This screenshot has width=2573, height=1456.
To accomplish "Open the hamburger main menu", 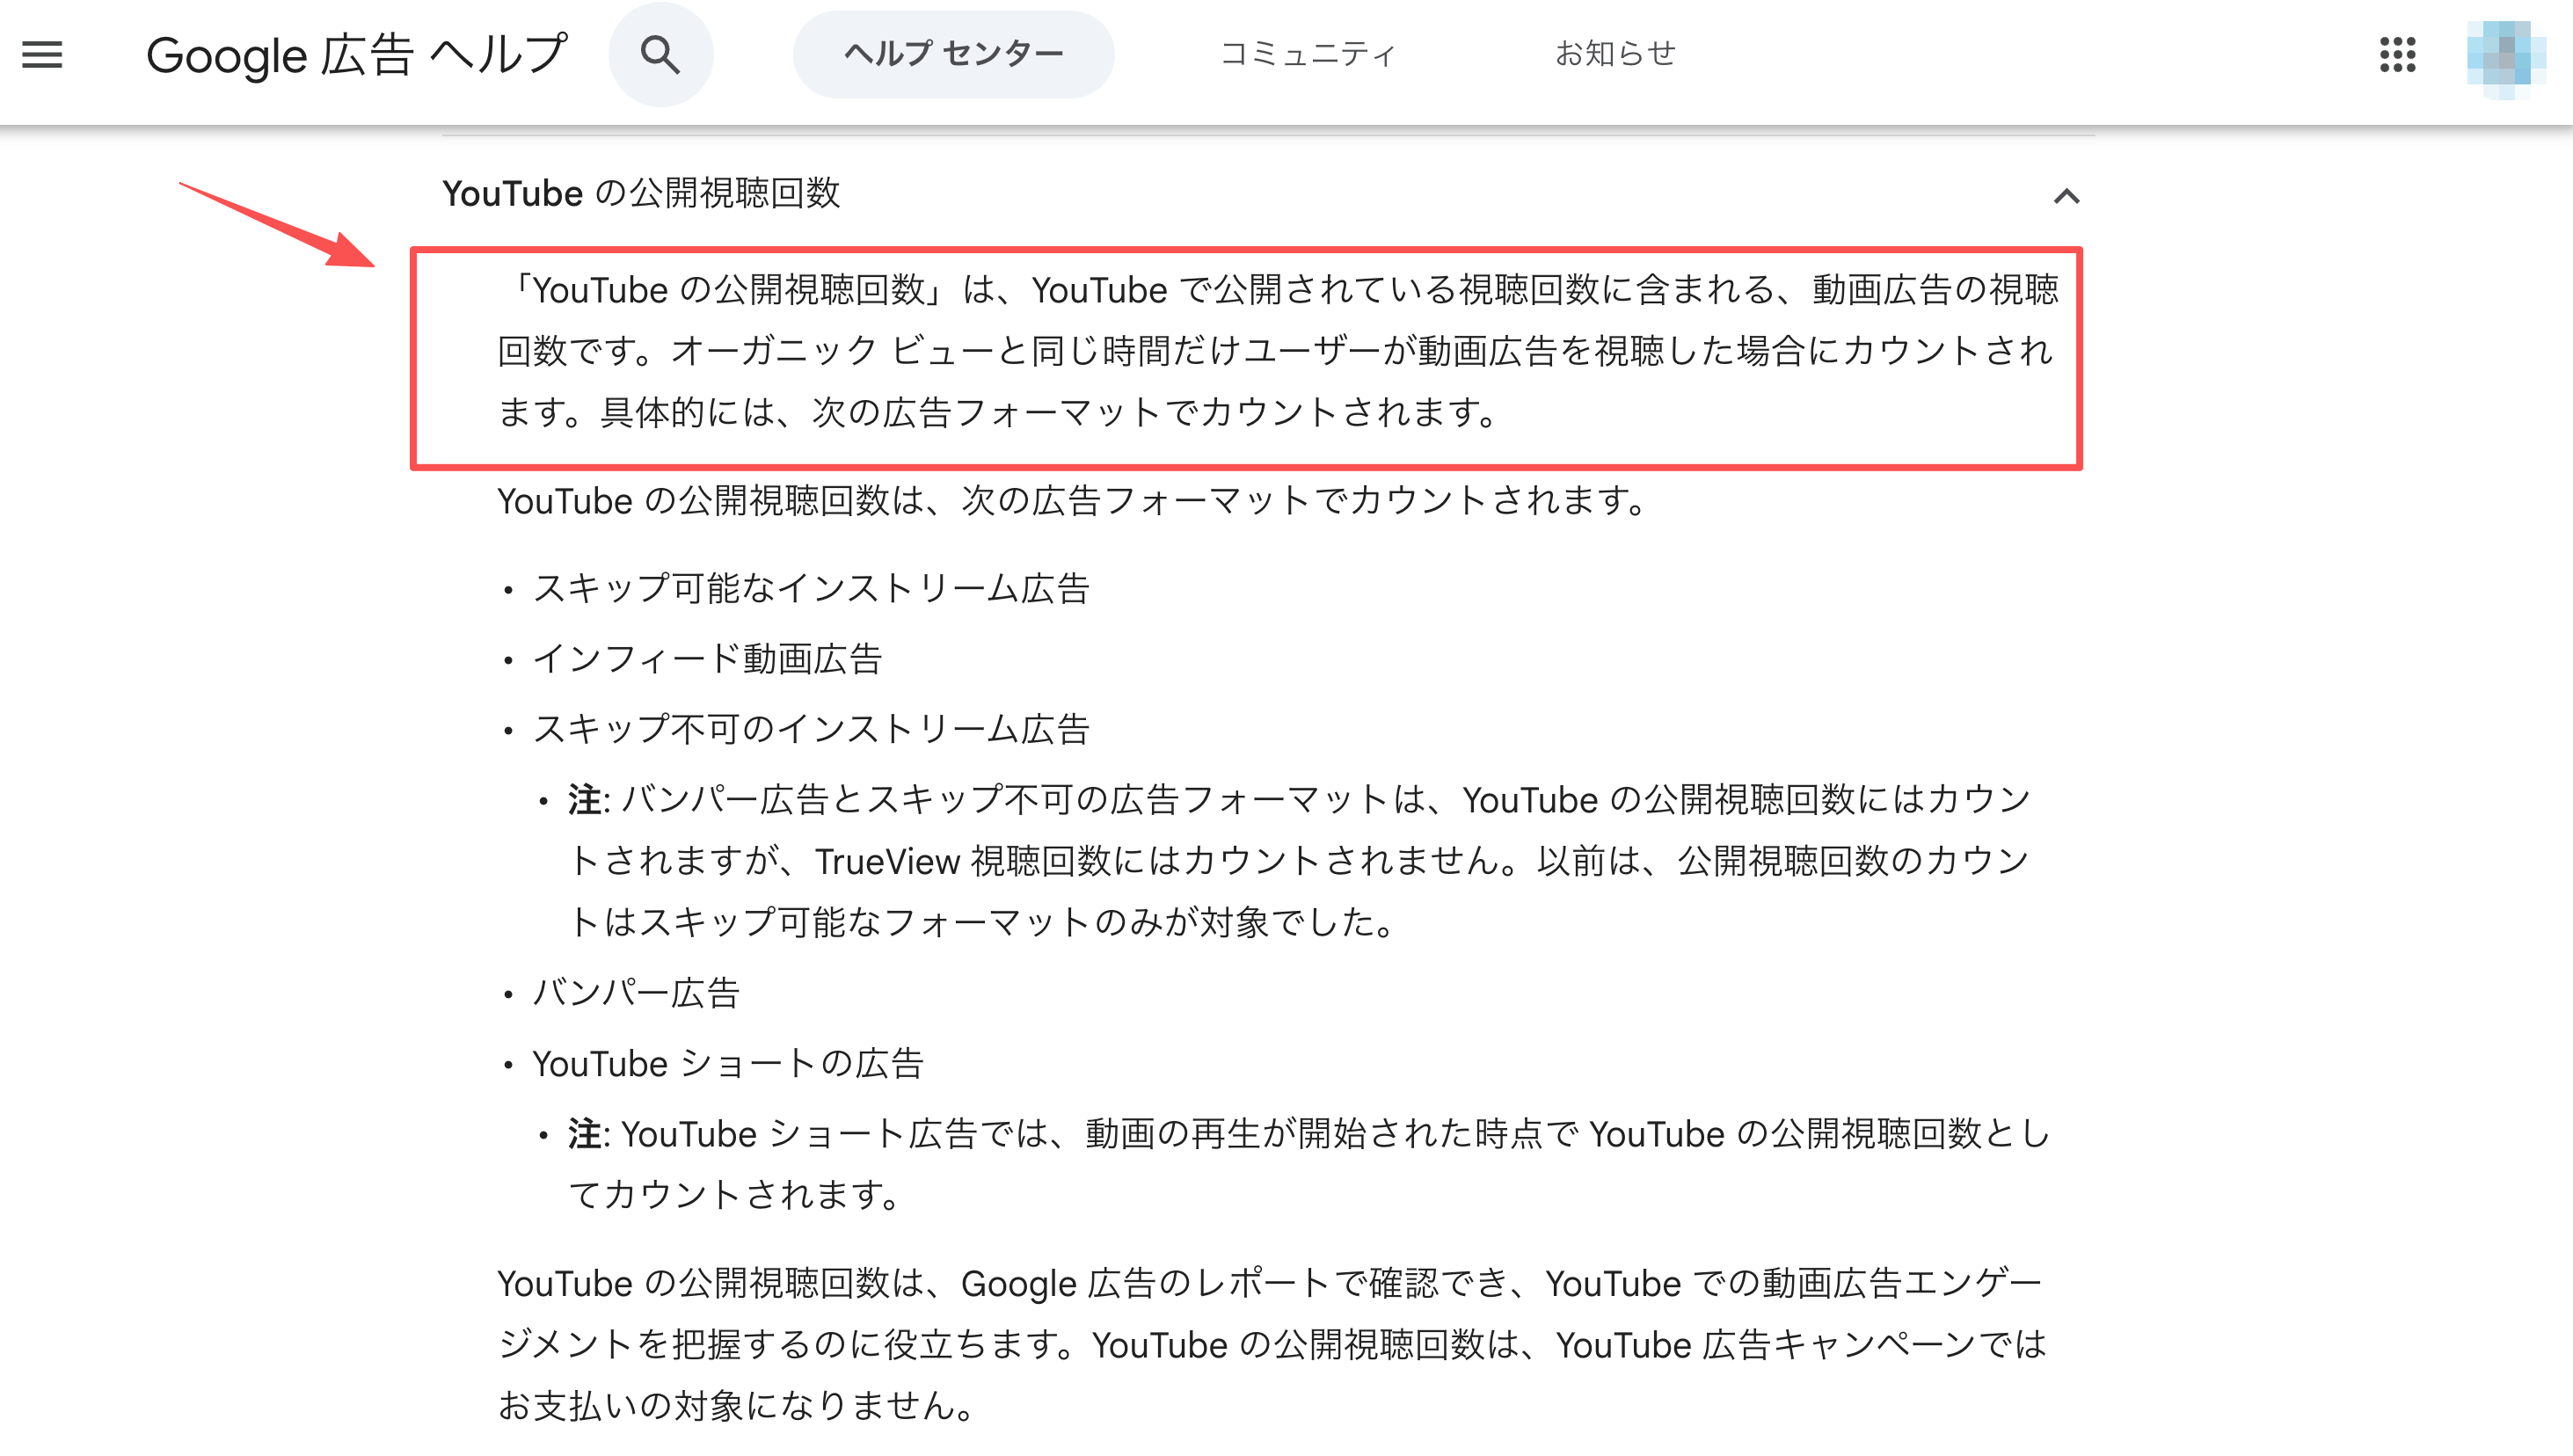I will click(42, 54).
